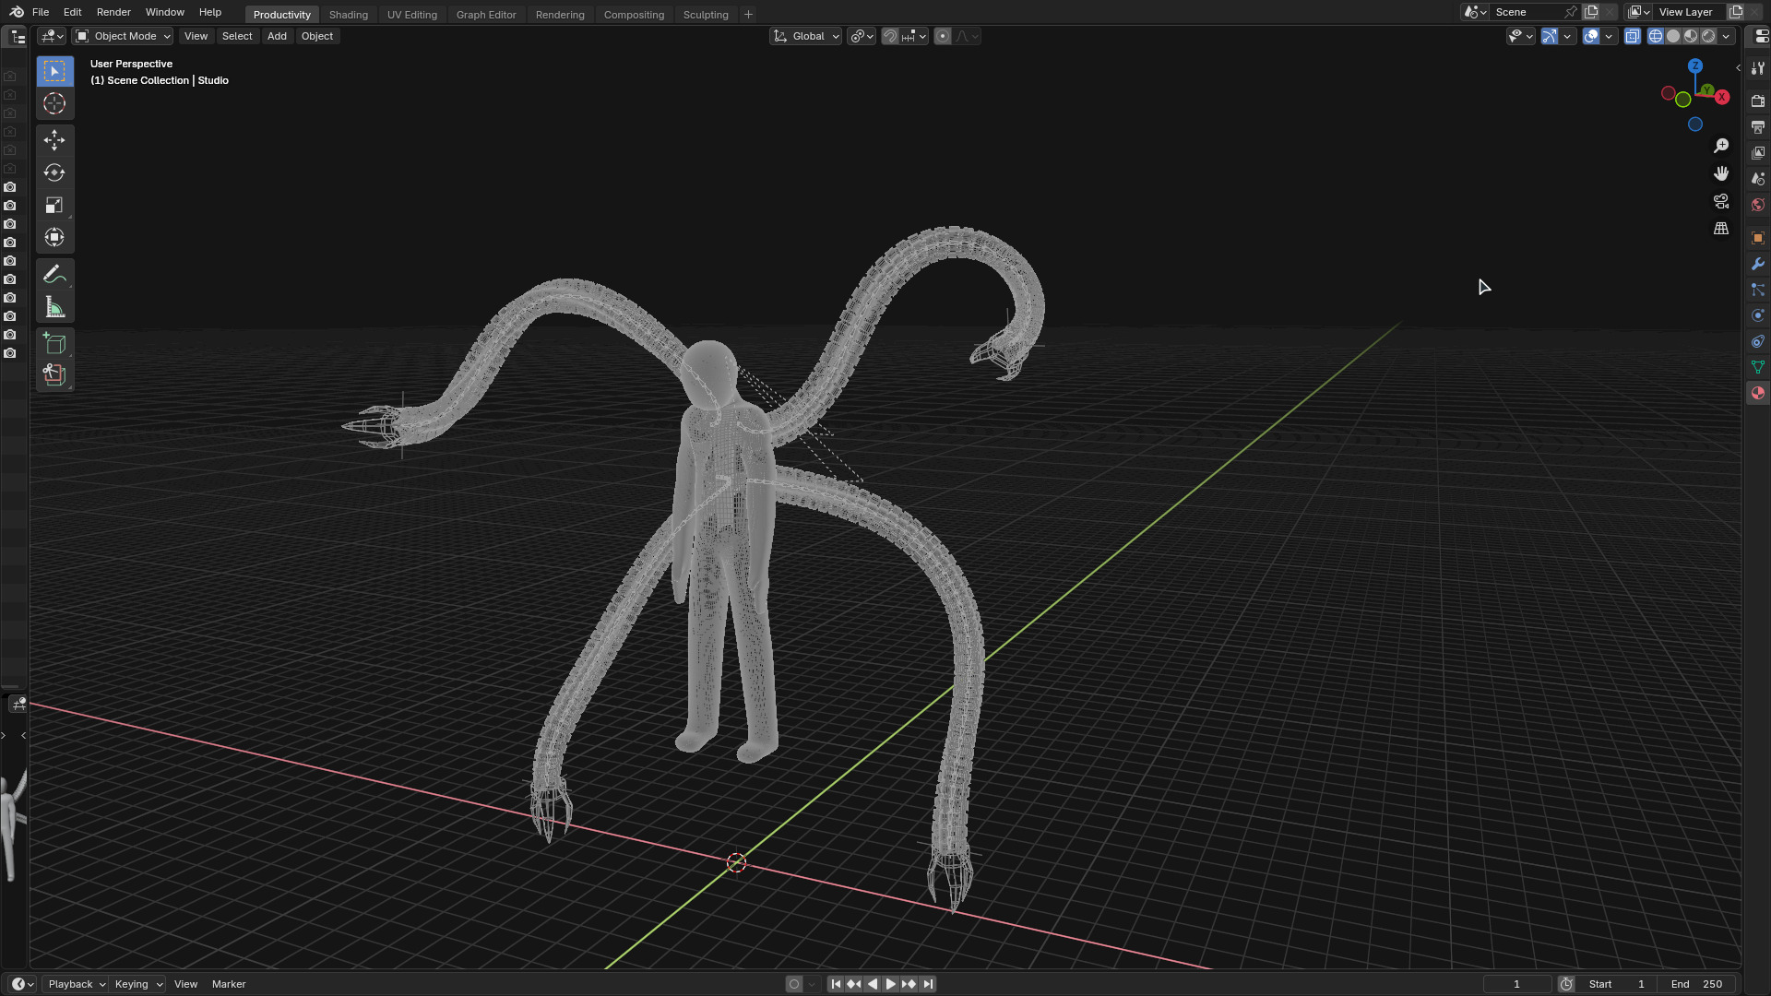The height and width of the screenshot is (996, 1771).
Task: Activate the Extrude Region tool
Action: [x=54, y=375]
